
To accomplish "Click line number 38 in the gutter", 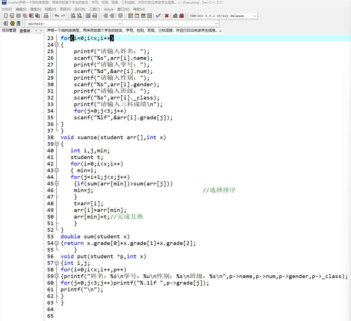I will (50, 137).
